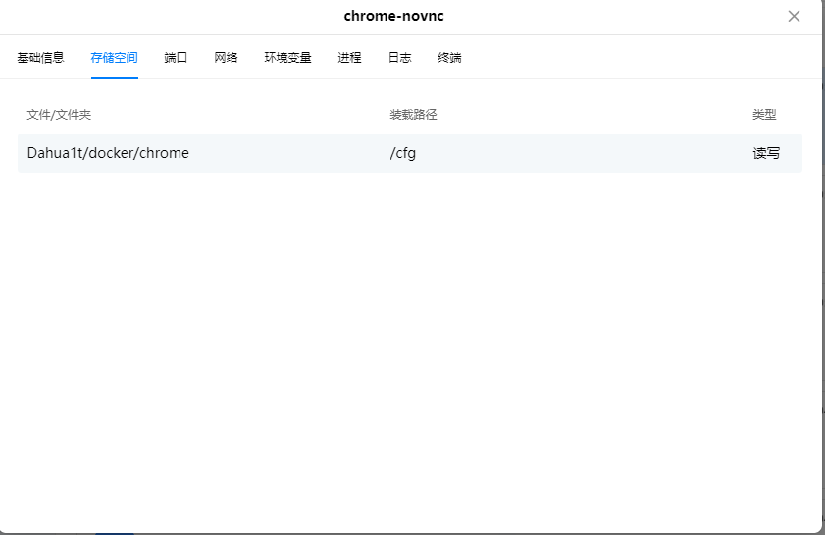
Task: Switch to the 基础信息 tab
Action: point(40,57)
